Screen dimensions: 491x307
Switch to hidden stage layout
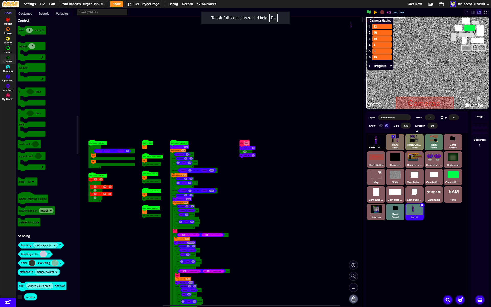(x=467, y=12)
